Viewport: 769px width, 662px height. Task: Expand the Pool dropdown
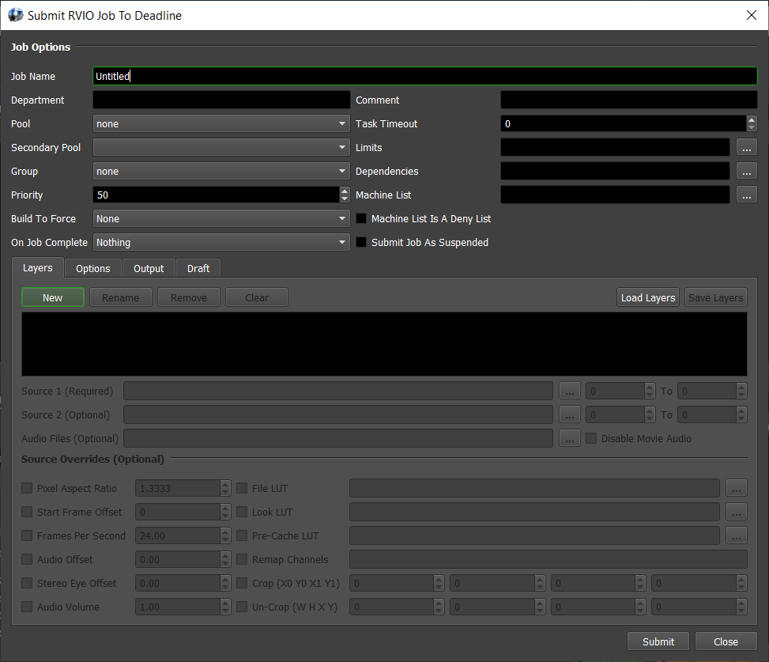click(x=221, y=124)
